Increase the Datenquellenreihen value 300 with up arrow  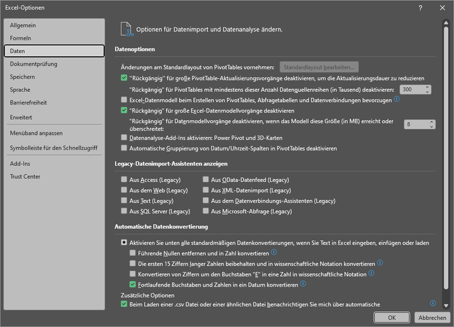(427, 86)
